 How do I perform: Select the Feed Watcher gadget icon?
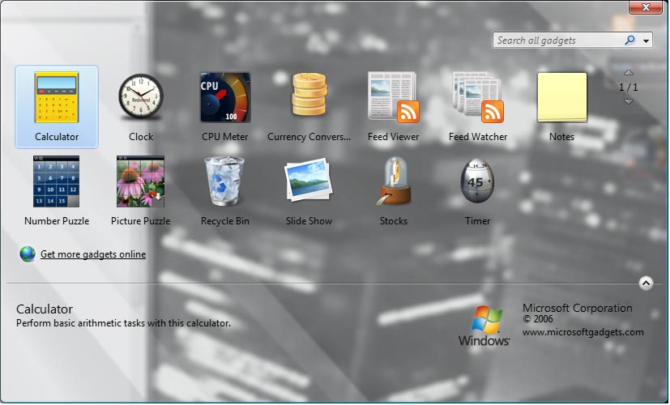pyautogui.click(x=478, y=97)
